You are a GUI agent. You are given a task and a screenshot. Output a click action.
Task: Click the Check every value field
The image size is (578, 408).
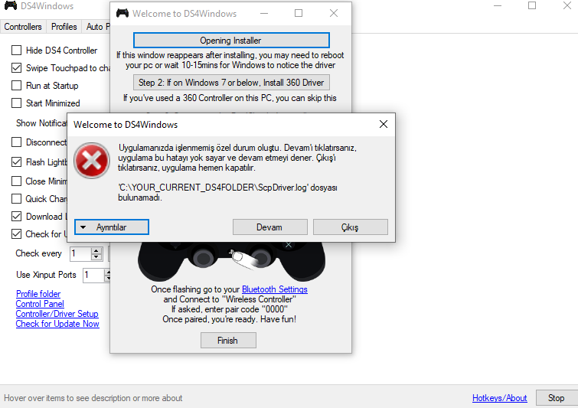80,253
